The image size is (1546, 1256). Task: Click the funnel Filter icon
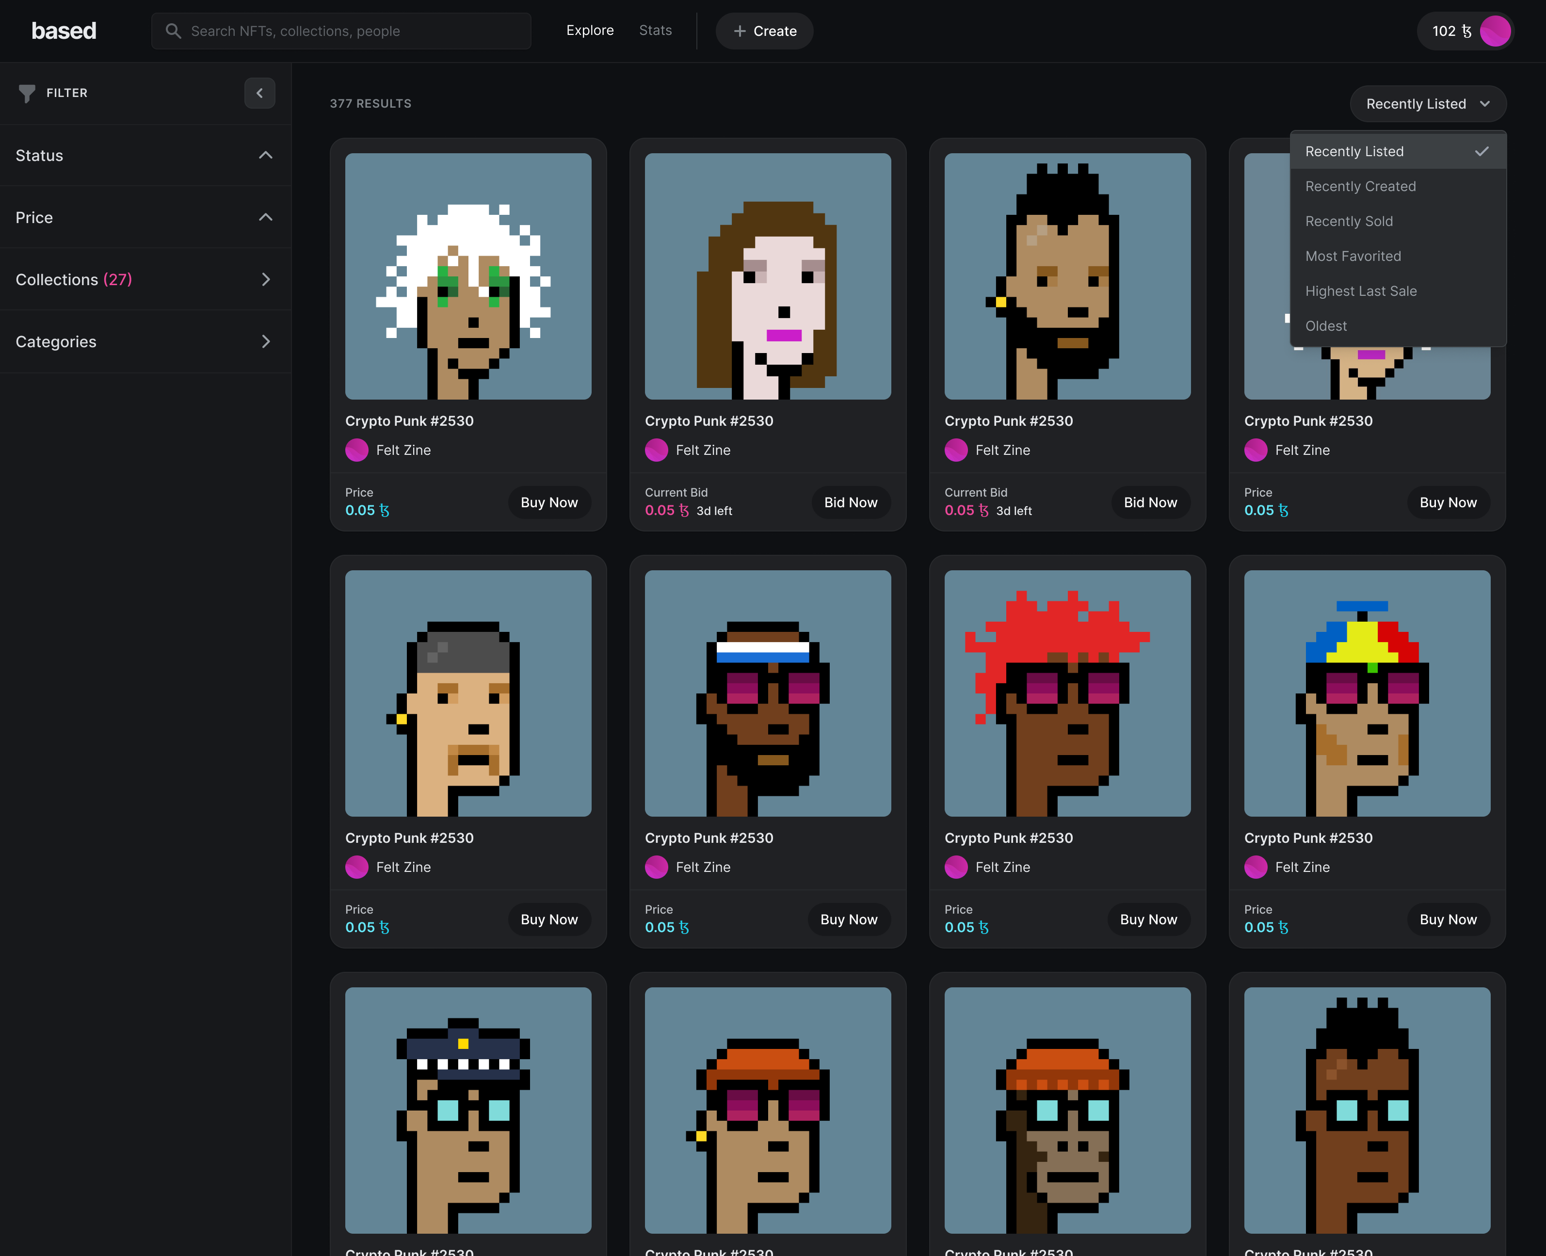pos(27,93)
